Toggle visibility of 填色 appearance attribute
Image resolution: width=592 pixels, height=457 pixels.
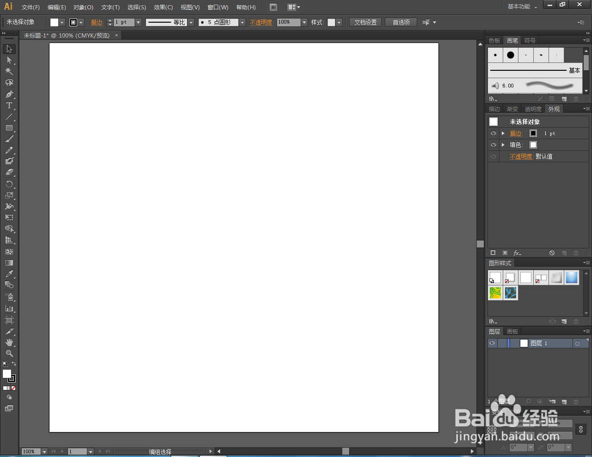(493, 145)
